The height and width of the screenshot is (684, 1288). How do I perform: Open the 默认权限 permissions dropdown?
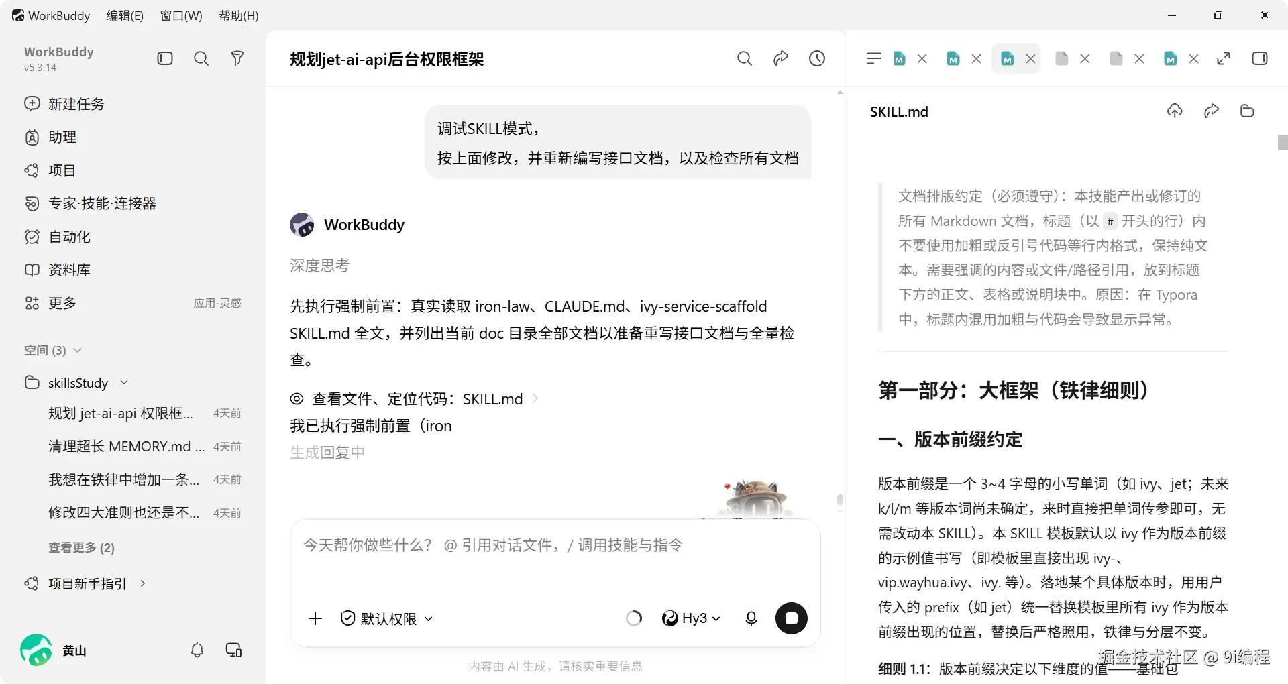pos(386,618)
